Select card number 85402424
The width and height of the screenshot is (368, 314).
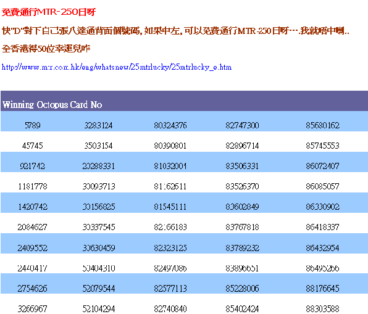(x=242, y=308)
